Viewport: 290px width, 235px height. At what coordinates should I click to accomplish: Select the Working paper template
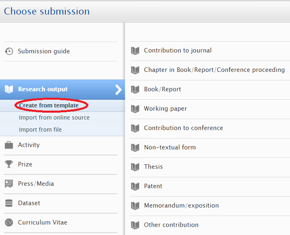pyautogui.click(x=165, y=109)
